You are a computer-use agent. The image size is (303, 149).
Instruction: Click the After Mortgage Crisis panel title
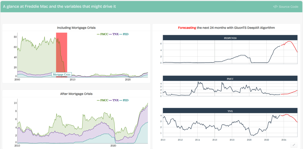(x=76, y=94)
